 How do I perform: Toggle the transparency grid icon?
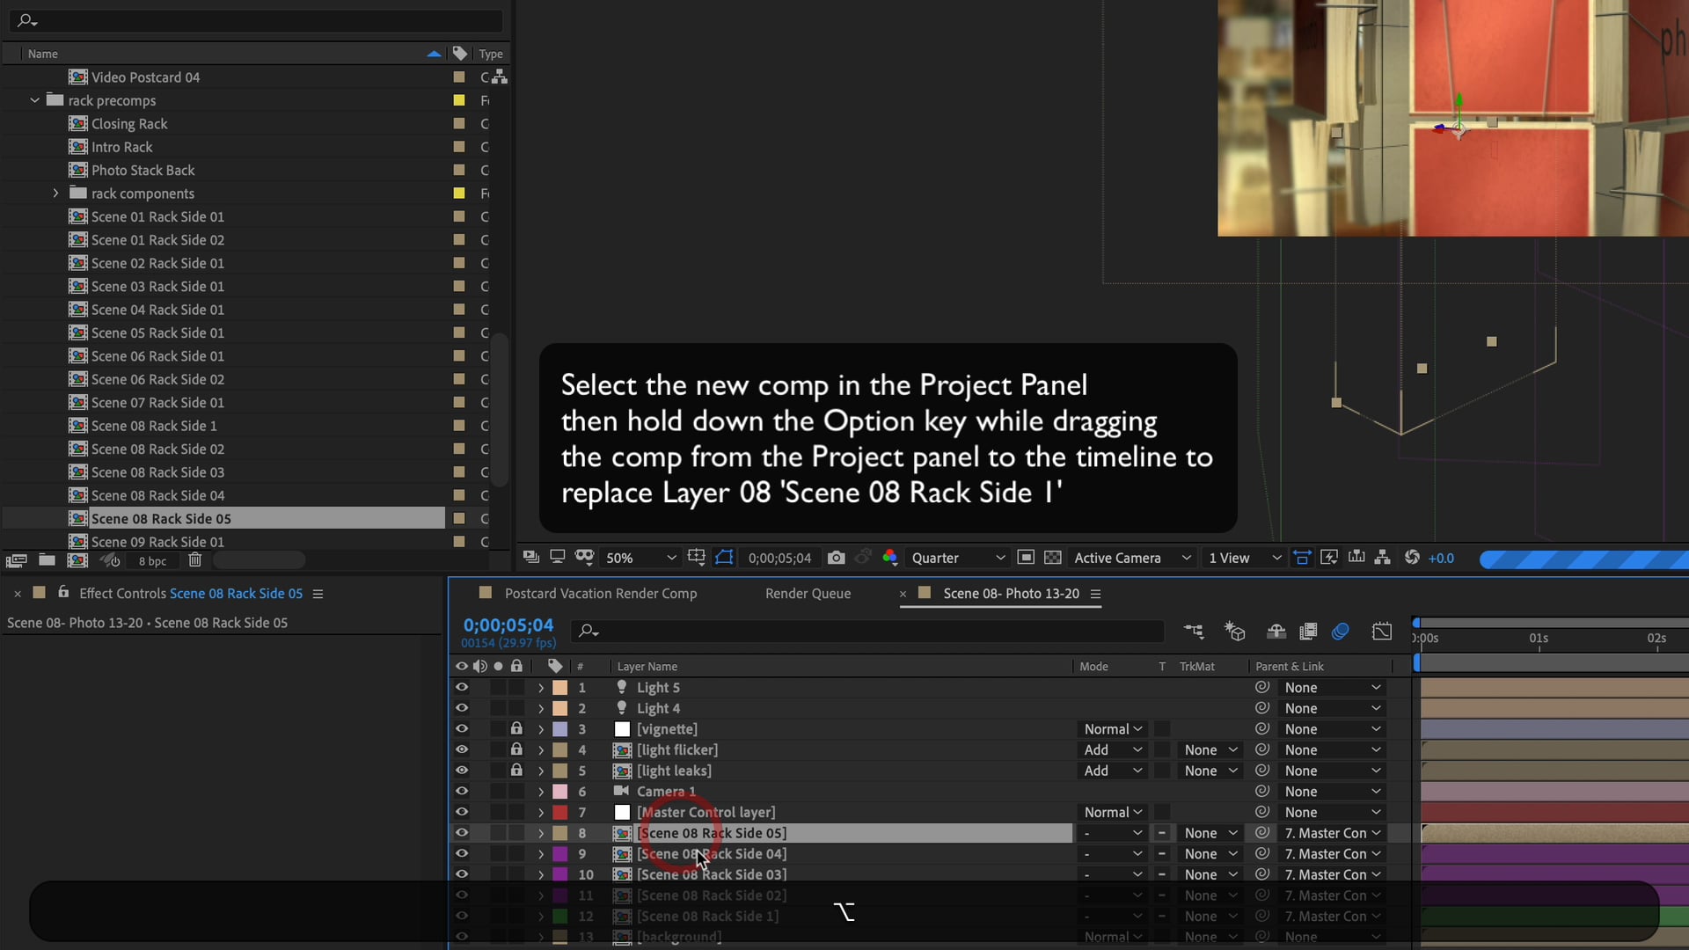coord(1052,558)
